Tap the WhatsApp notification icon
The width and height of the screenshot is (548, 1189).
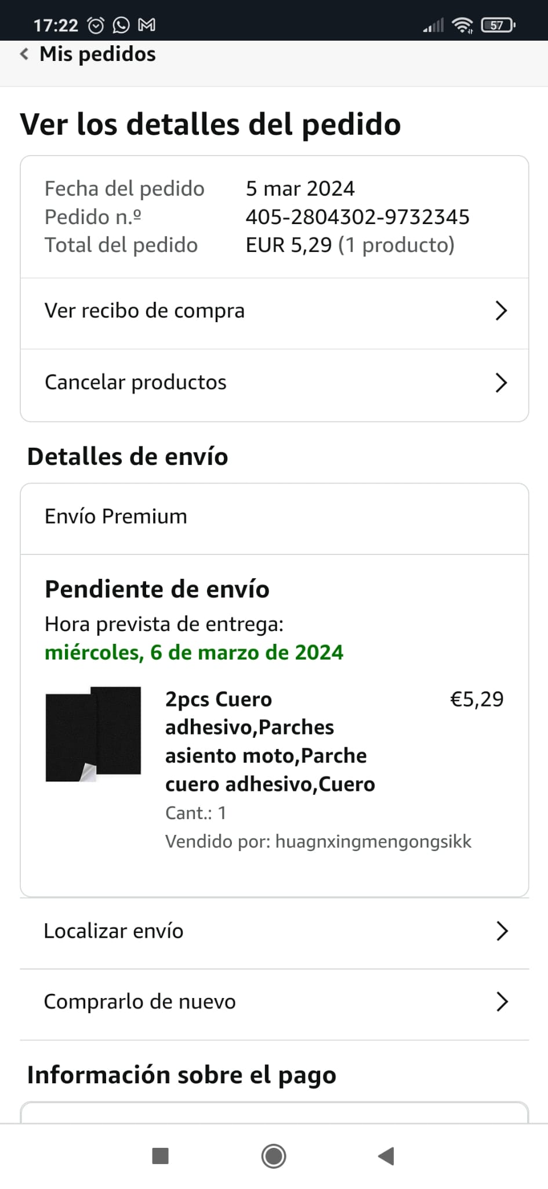[121, 25]
